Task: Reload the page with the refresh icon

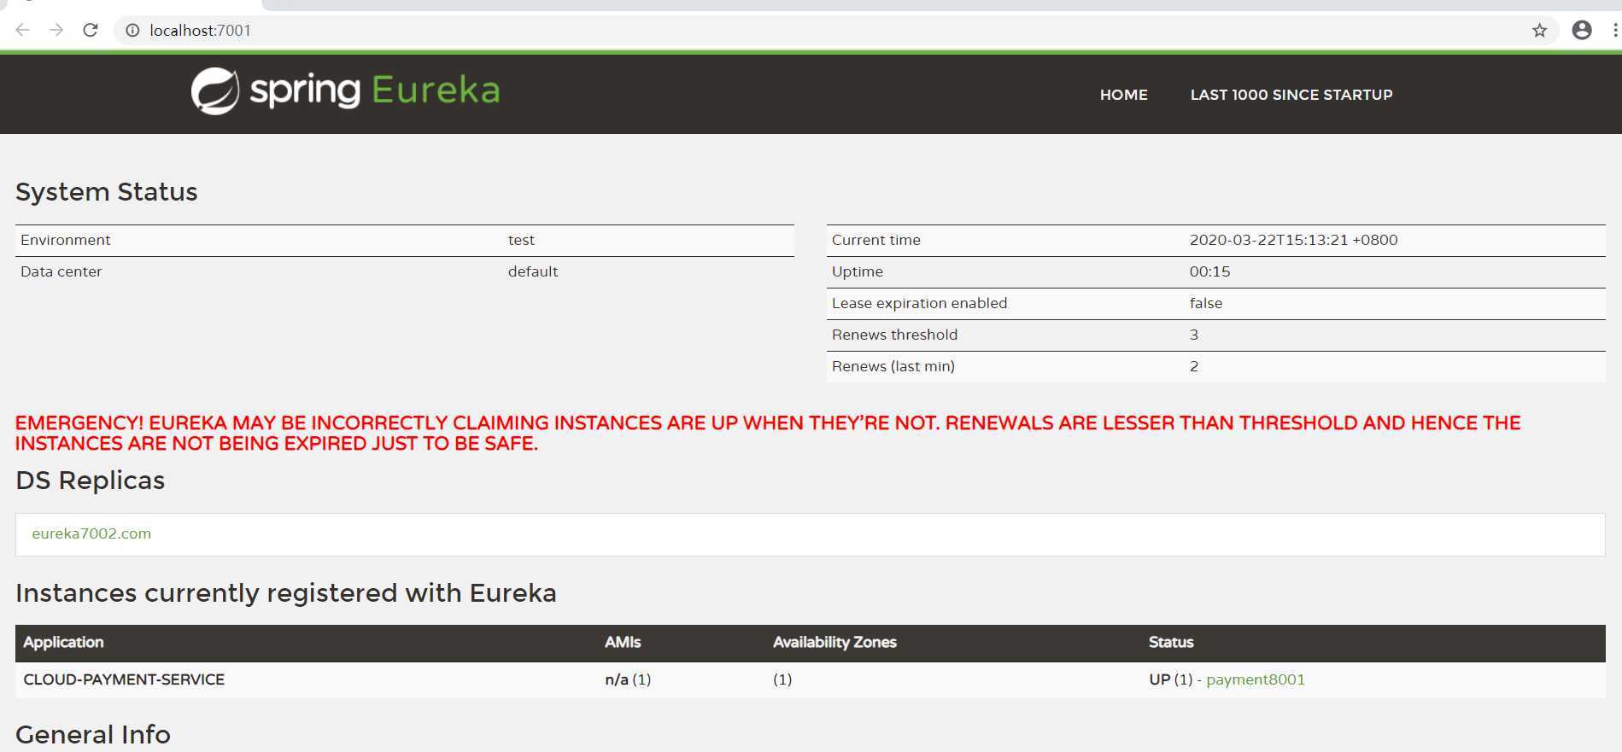Action: pyautogui.click(x=90, y=30)
